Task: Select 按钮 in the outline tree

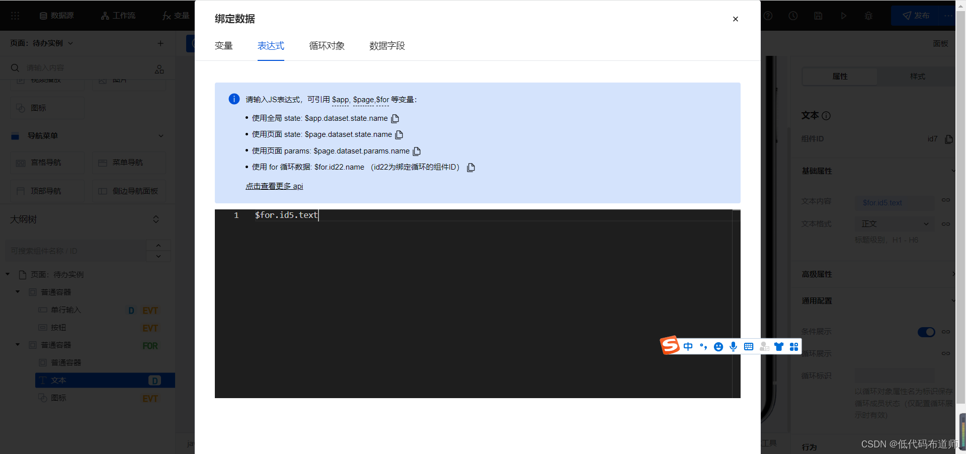Action: pos(58,328)
